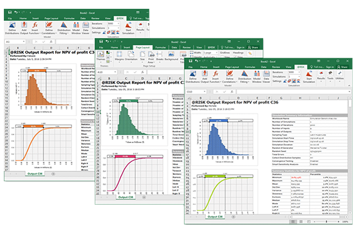Click Save icon in back-left window

point(10,13)
